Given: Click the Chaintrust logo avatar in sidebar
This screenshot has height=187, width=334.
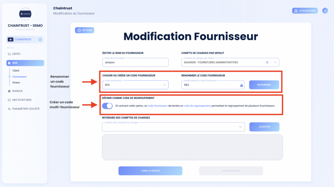Looking at the screenshot, I should [x=25, y=14].
